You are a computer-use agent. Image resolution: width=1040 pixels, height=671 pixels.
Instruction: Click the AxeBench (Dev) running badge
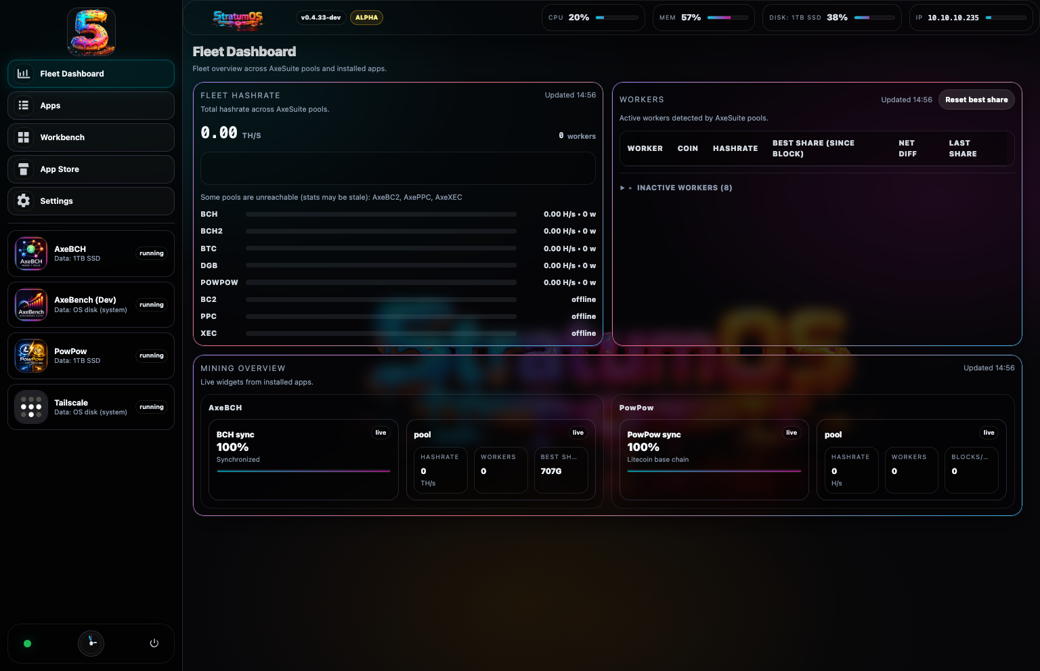click(152, 305)
